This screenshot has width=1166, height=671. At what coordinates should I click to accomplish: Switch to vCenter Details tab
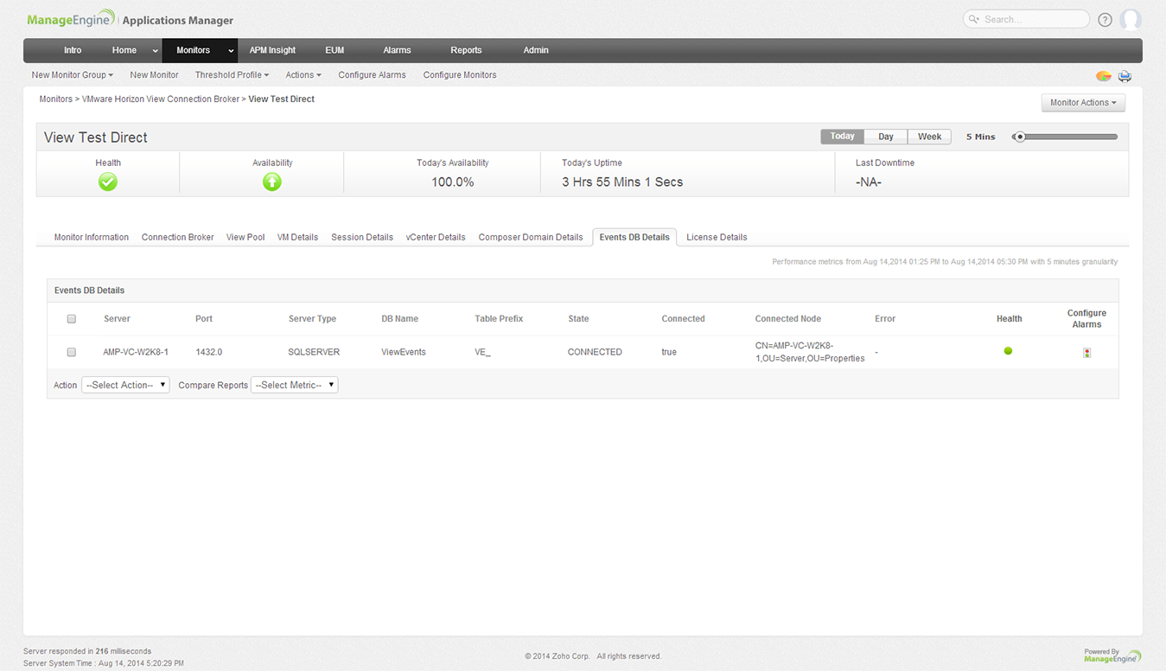(x=436, y=237)
